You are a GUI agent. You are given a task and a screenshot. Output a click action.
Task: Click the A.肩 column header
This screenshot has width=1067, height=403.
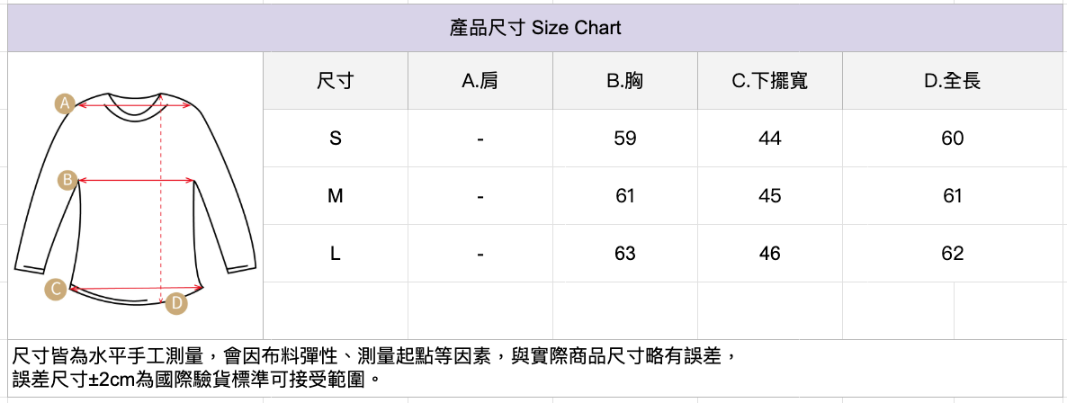click(x=480, y=81)
